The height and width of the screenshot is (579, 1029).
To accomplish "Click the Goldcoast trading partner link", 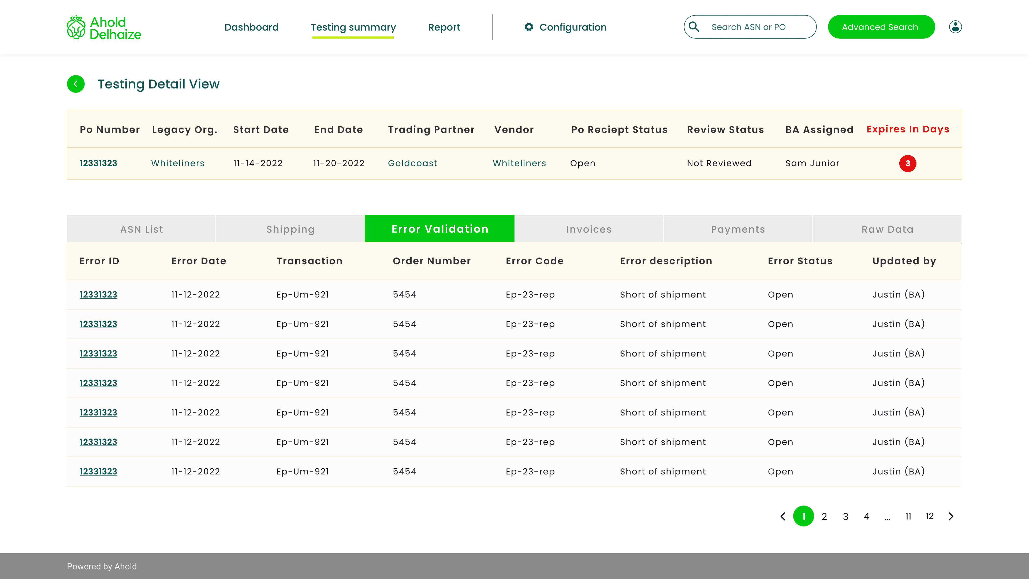I will 412,163.
